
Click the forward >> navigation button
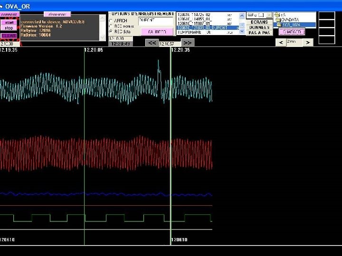click(188, 43)
